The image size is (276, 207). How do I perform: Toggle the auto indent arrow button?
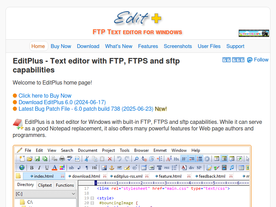(x=192, y=159)
